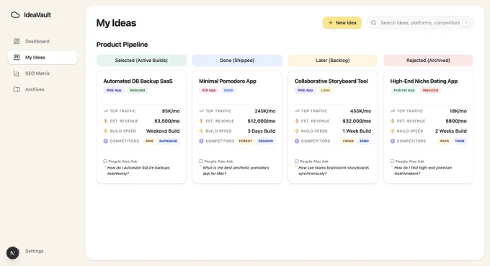Open the Minimal Pomodoro App card
The image size is (490, 266).
[x=237, y=127]
